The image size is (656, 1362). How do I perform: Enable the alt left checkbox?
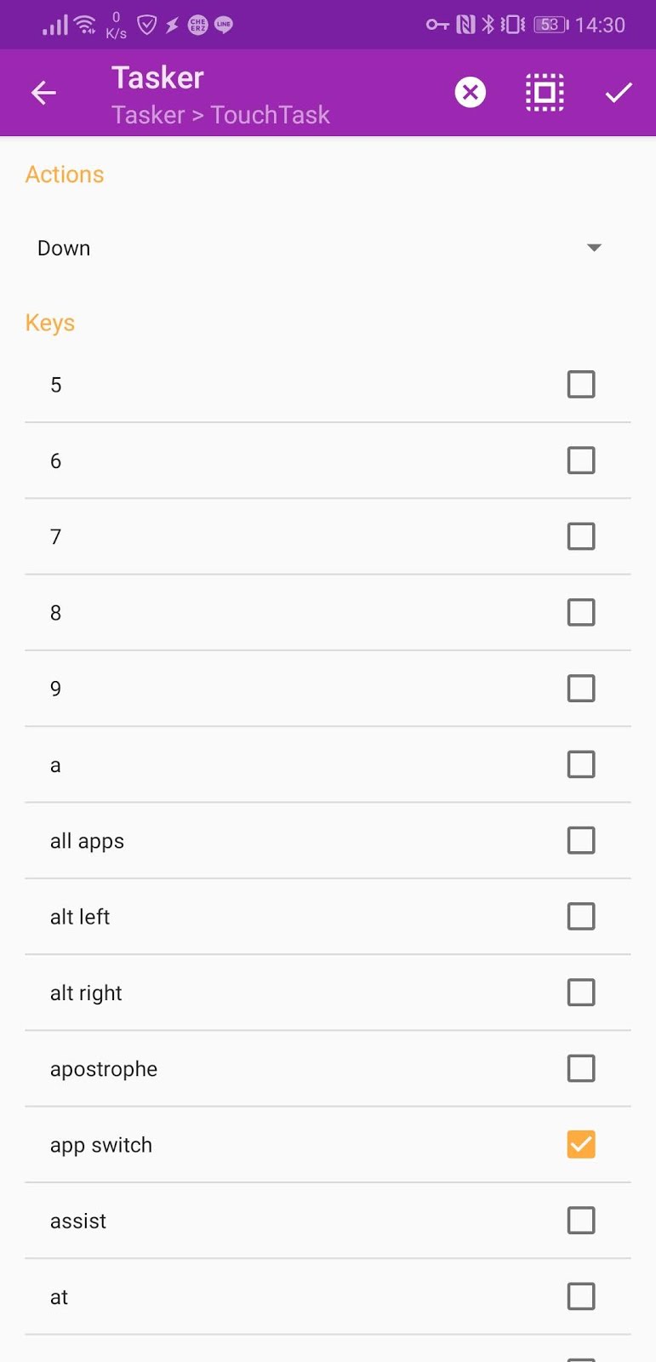coord(581,916)
